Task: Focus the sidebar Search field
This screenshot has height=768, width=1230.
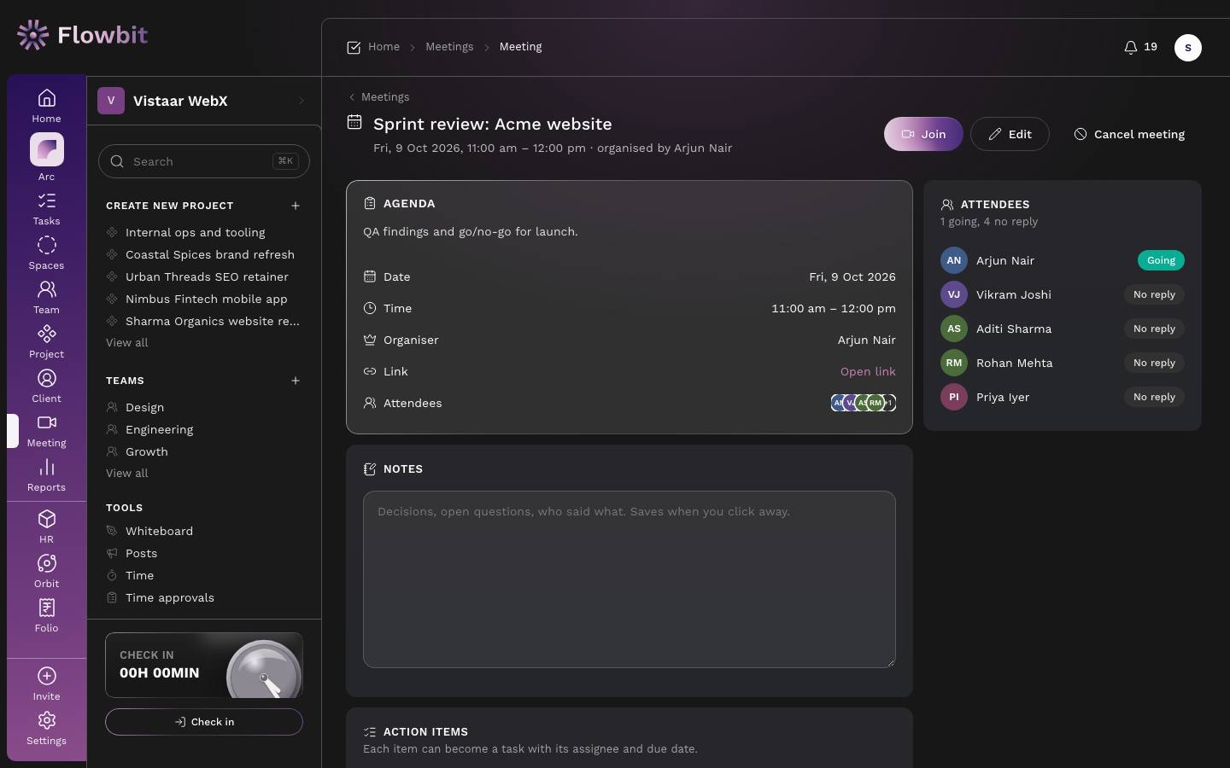Action: pos(204,161)
